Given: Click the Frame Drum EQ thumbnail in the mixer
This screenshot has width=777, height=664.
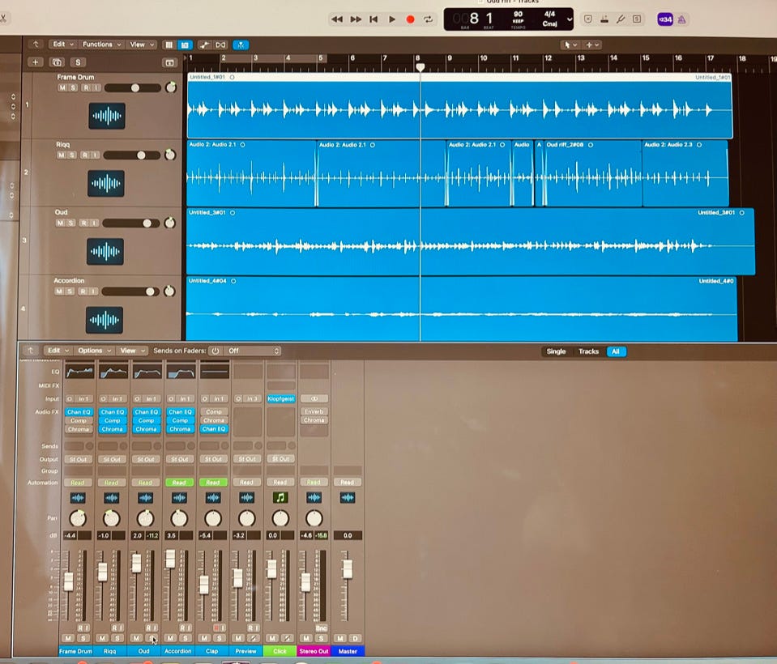Looking at the screenshot, I should pos(79,372).
